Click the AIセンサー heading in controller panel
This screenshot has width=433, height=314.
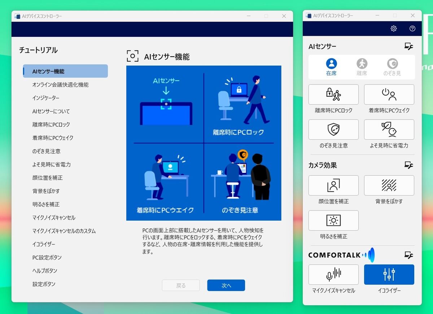coord(322,47)
